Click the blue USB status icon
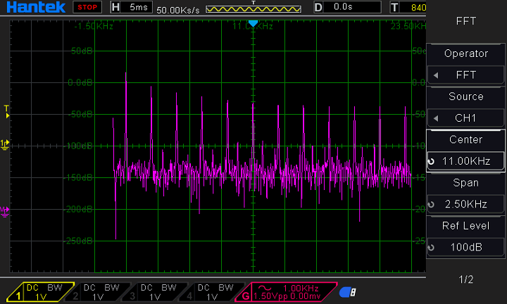Image resolution: width=507 pixels, height=304 pixels. tap(347, 291)
